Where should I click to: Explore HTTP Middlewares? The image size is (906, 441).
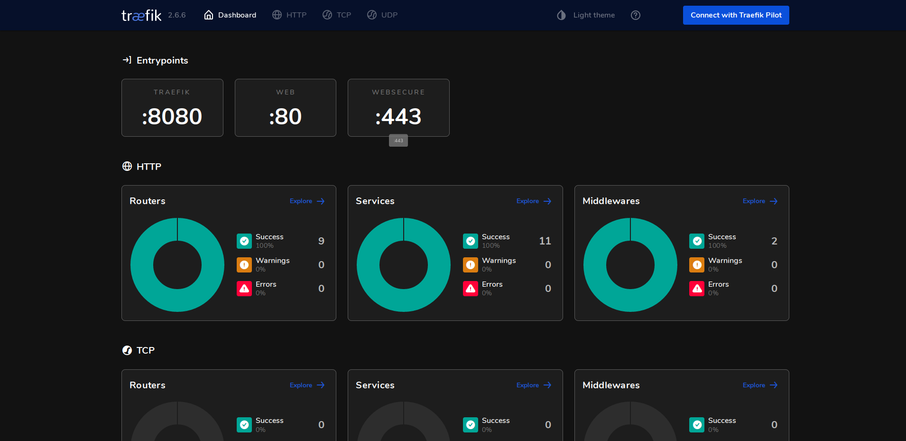760,201
